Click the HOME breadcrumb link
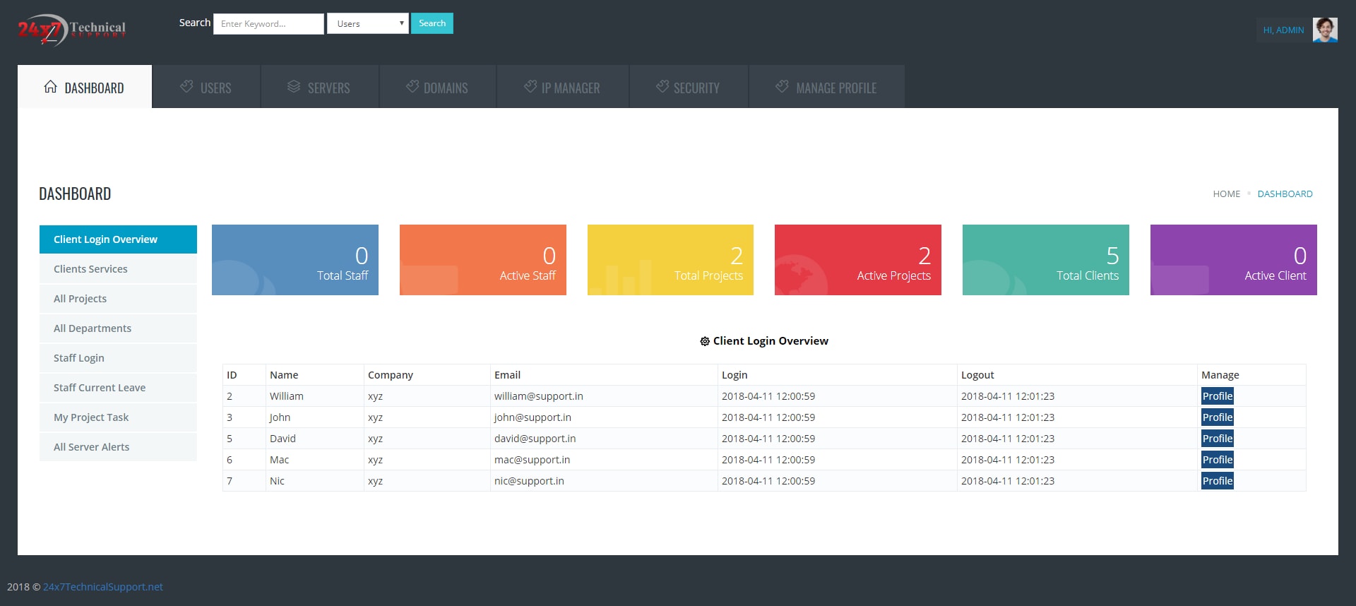Viewport: 1356px width, 606px height. [x=1227, y=194]
